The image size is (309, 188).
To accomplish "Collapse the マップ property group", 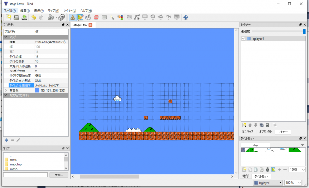I will tap(6, 37).
